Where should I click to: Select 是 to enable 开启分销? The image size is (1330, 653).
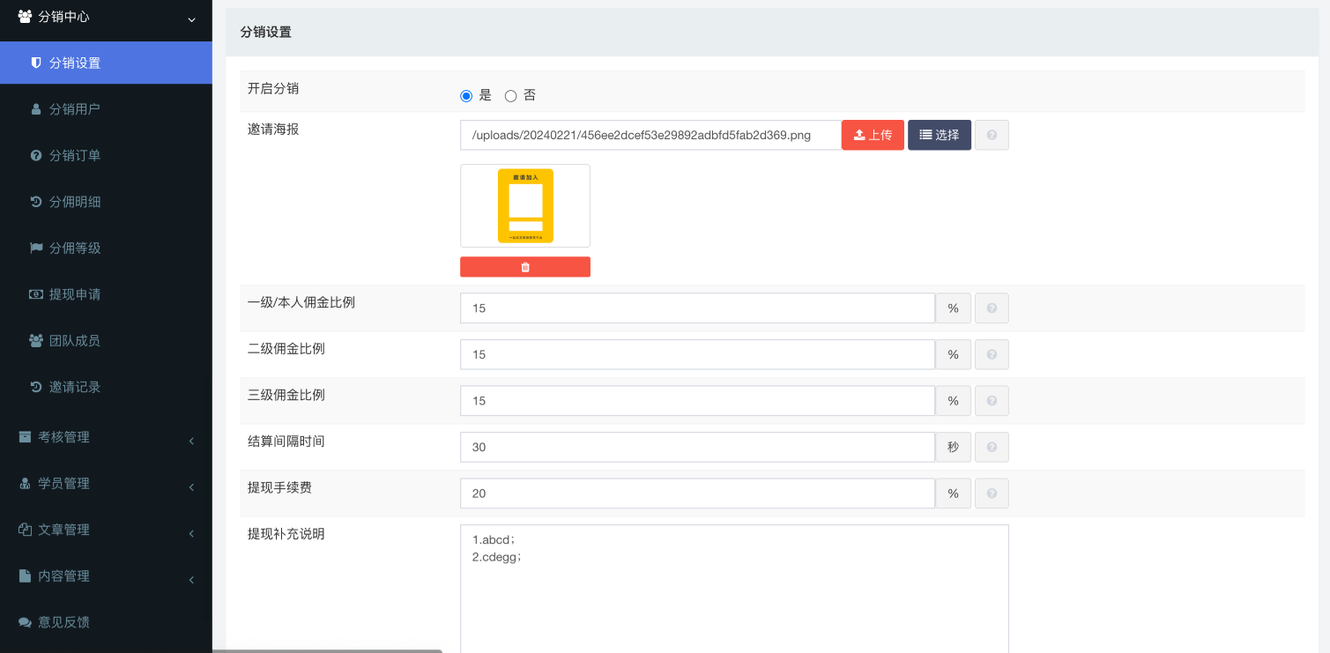coord(467,96)
